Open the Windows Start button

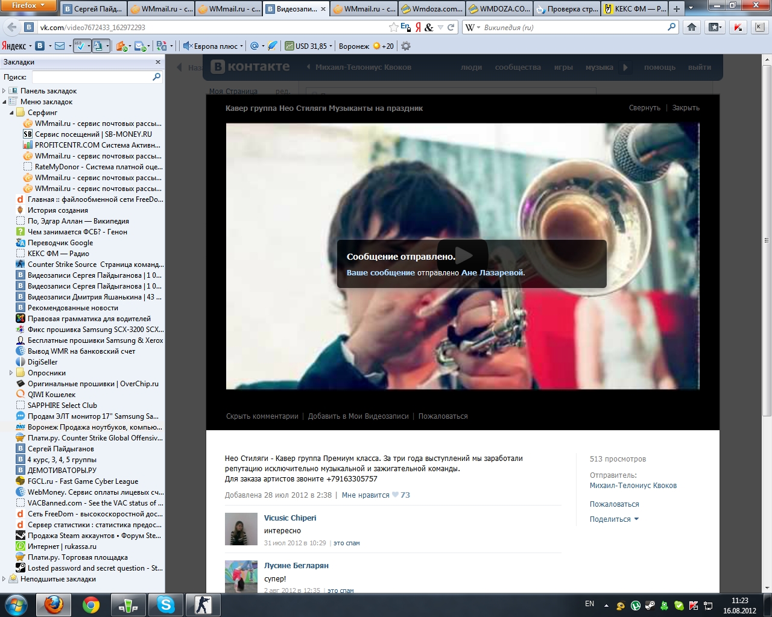[x=16, y=605]
